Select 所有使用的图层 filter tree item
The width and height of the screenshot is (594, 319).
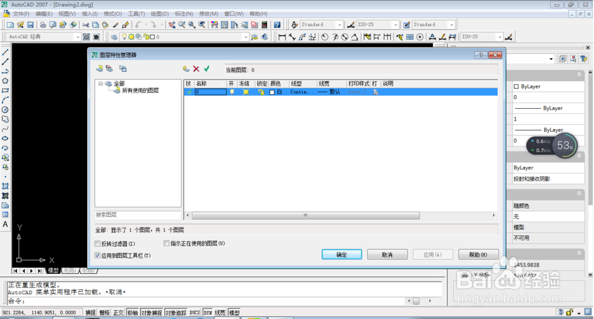140,90
